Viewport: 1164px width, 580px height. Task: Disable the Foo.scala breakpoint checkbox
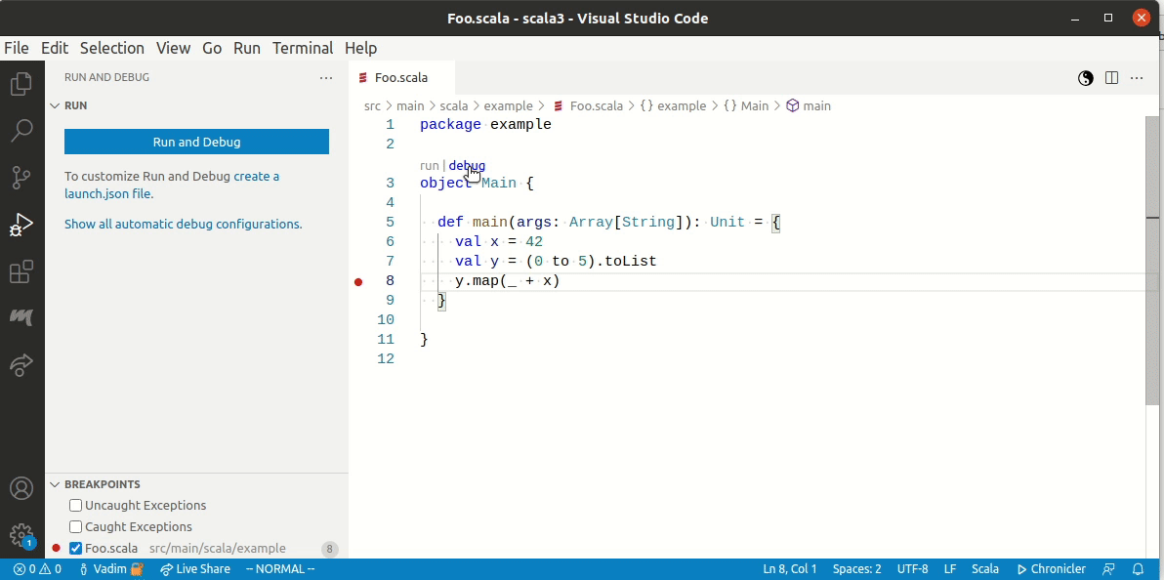pos(75,549)
